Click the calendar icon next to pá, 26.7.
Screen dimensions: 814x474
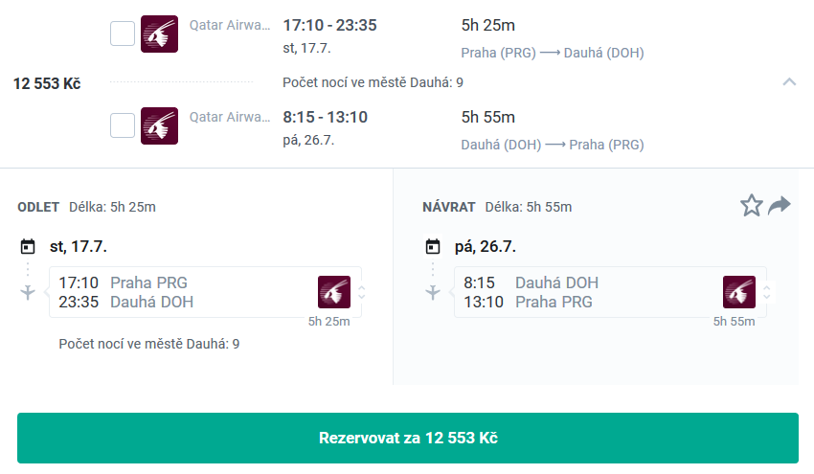click(x=433, y=247)
